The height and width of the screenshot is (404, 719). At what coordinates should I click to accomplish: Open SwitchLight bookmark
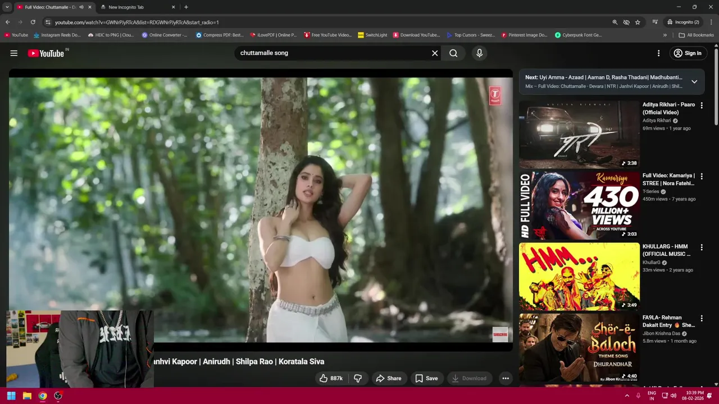pos(372,35)
